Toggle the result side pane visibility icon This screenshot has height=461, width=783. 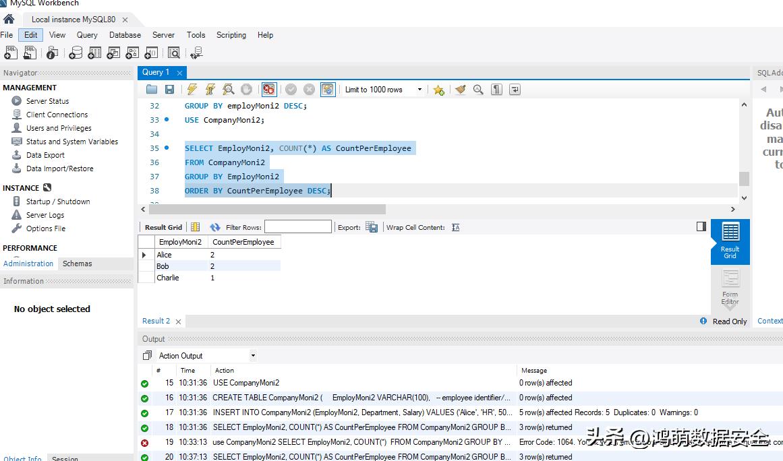[x=701, y=226]
